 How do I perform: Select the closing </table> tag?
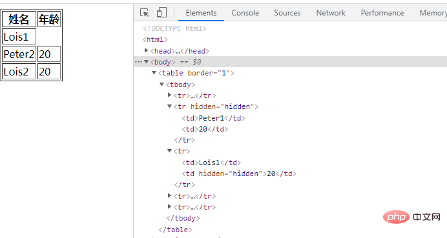point(175,230)
